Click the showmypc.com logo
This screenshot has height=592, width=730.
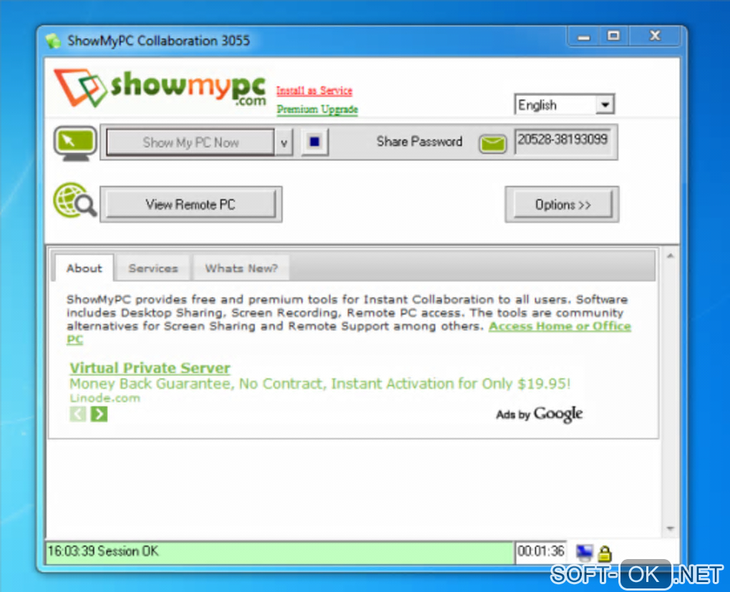pyautogui.click(x=160, y=89)
